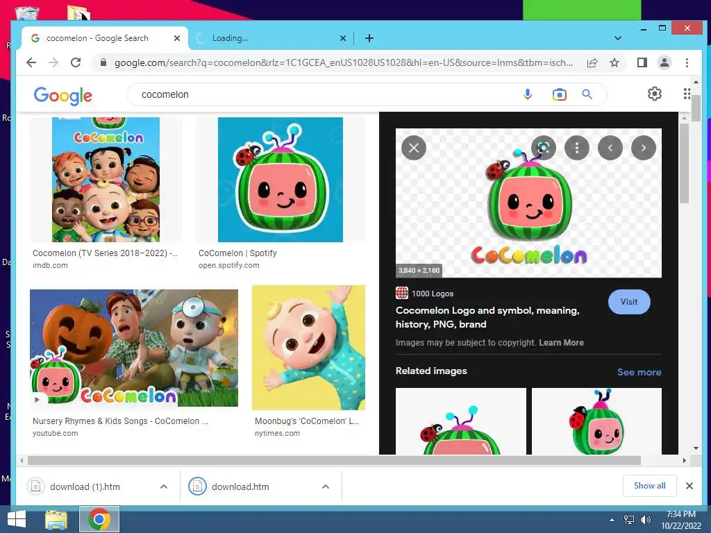Click the scroll-down arrow of preview panel
The height and width of the screenshot is (533, 711).
pos(696,448)
